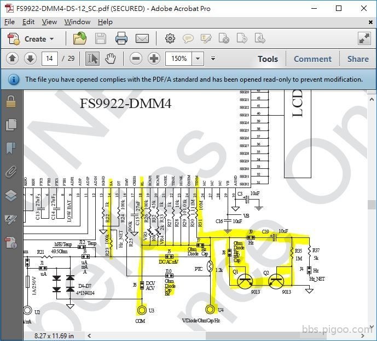This screenshot has height=341, width=377.
Task: Open a file with the folder icon
Action: [x=80, y=38]
